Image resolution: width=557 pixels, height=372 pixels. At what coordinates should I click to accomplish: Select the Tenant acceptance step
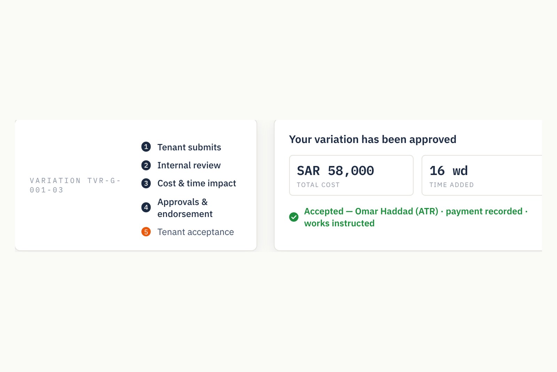196,232
